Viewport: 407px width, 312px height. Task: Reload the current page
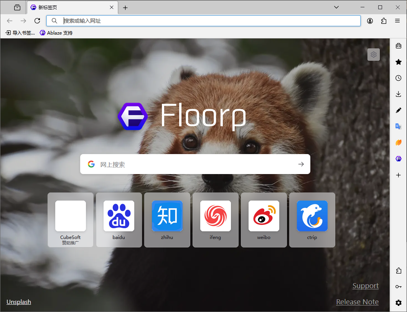tap(37, 21)
